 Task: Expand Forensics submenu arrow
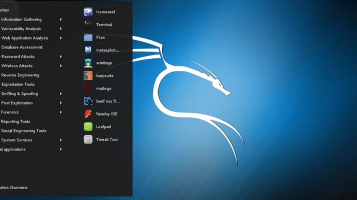pos(61,112)
